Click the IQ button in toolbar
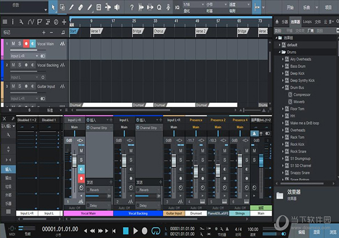 click(177, 7)
